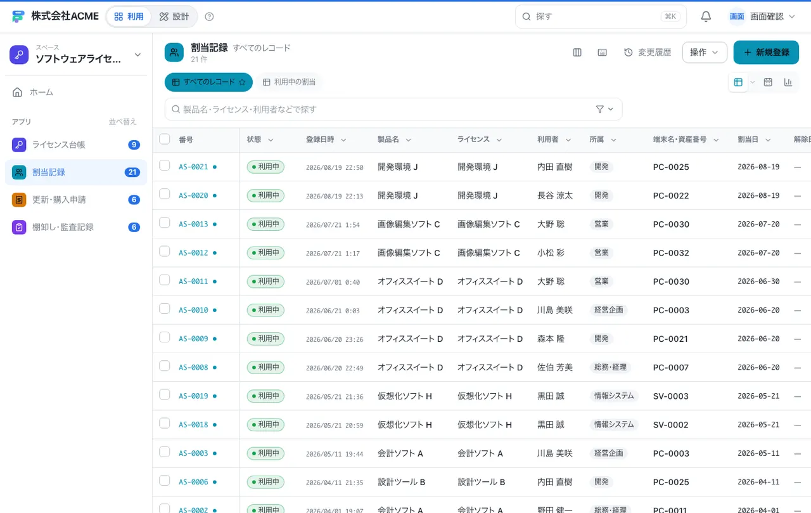Screen dimensions: 811x513
Task: Open the 利用中の割当 view tab
Action: 289,82
